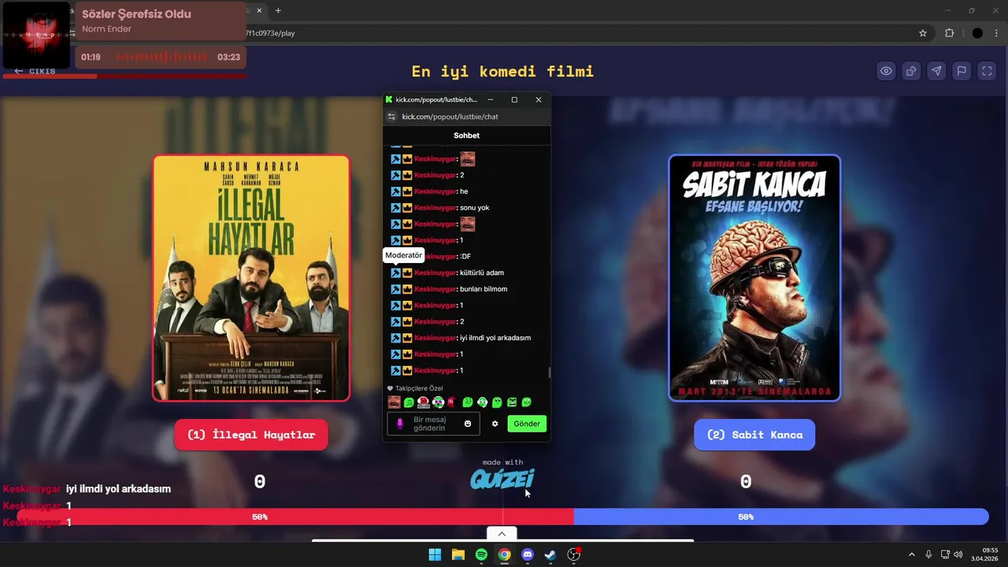Viewport: 1008px width, 567px height.
Task: Insert the red headphones emote
Action: [424, 402]
